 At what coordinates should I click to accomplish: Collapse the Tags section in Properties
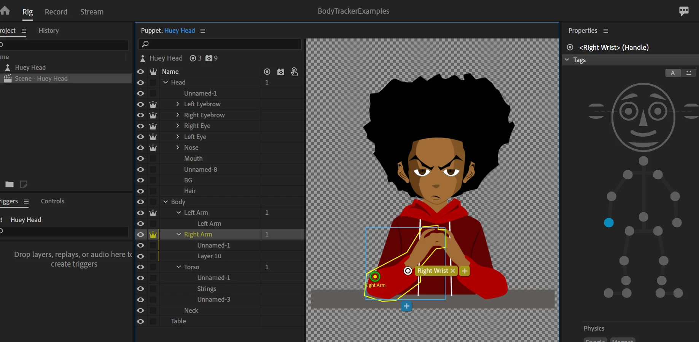pos(567,60)
